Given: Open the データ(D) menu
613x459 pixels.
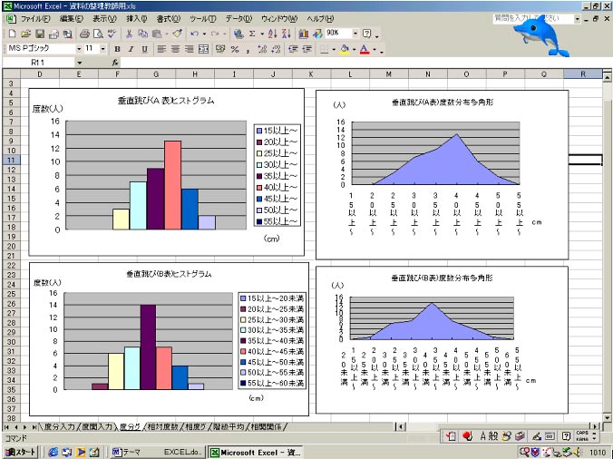Looking at the screenshot, I should [238, 19].
